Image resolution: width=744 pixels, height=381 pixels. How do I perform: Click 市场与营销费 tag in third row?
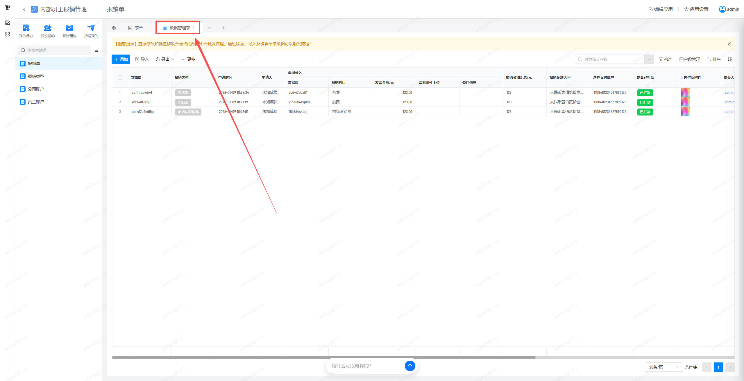(x=188, y=112)
